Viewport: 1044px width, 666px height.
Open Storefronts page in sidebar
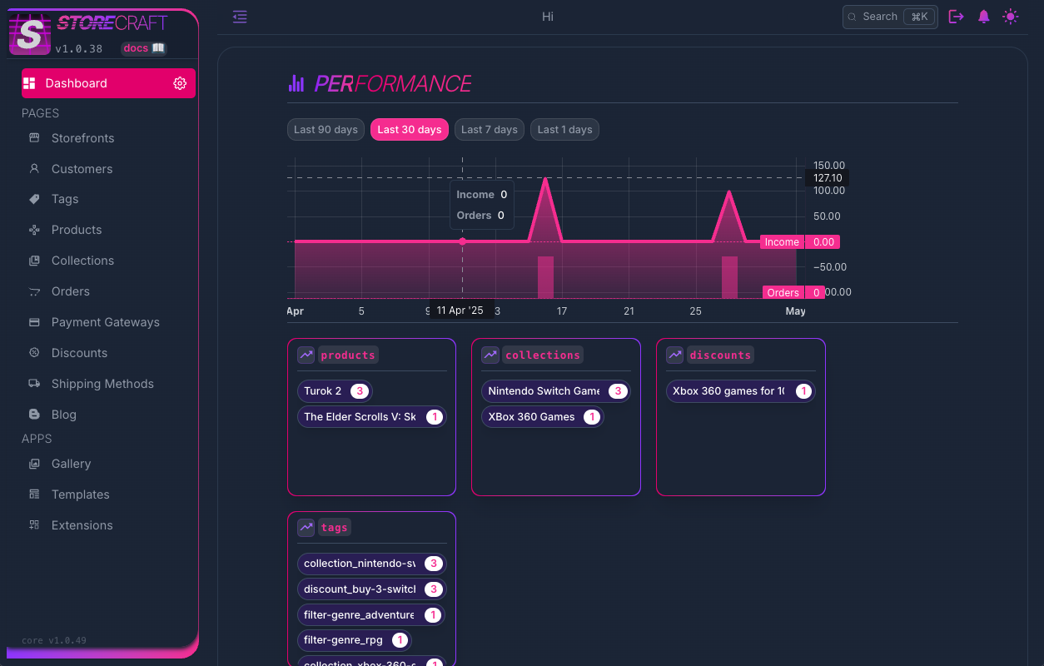point(82,138)
